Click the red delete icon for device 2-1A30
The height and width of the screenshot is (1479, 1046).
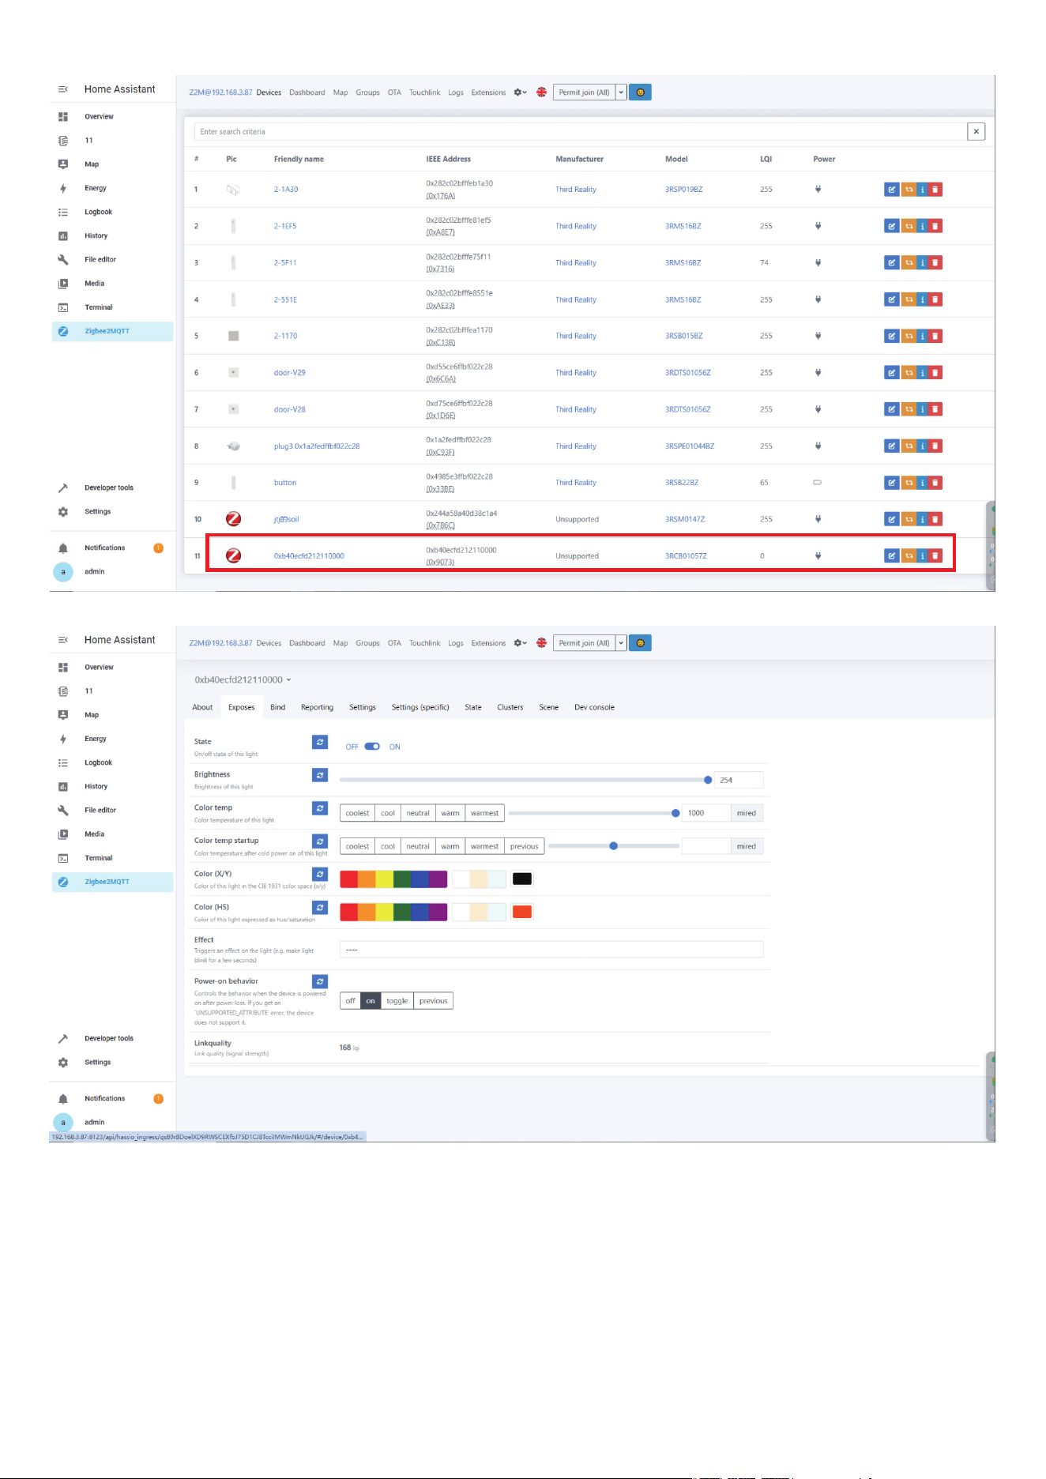[x=935, y=190]
